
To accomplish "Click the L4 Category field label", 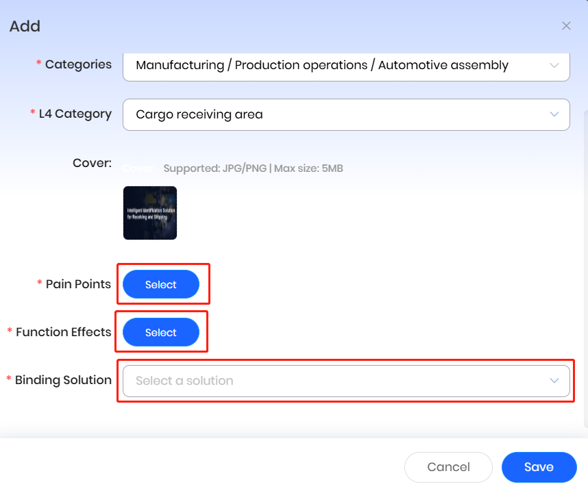I will click(x=75, y=114).
